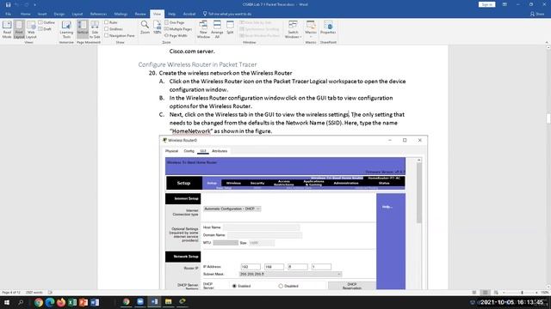Viewport: 551px width, 309px height.
Task: Choose the Page Width zoom option
Action: click(x=176, y=36)
